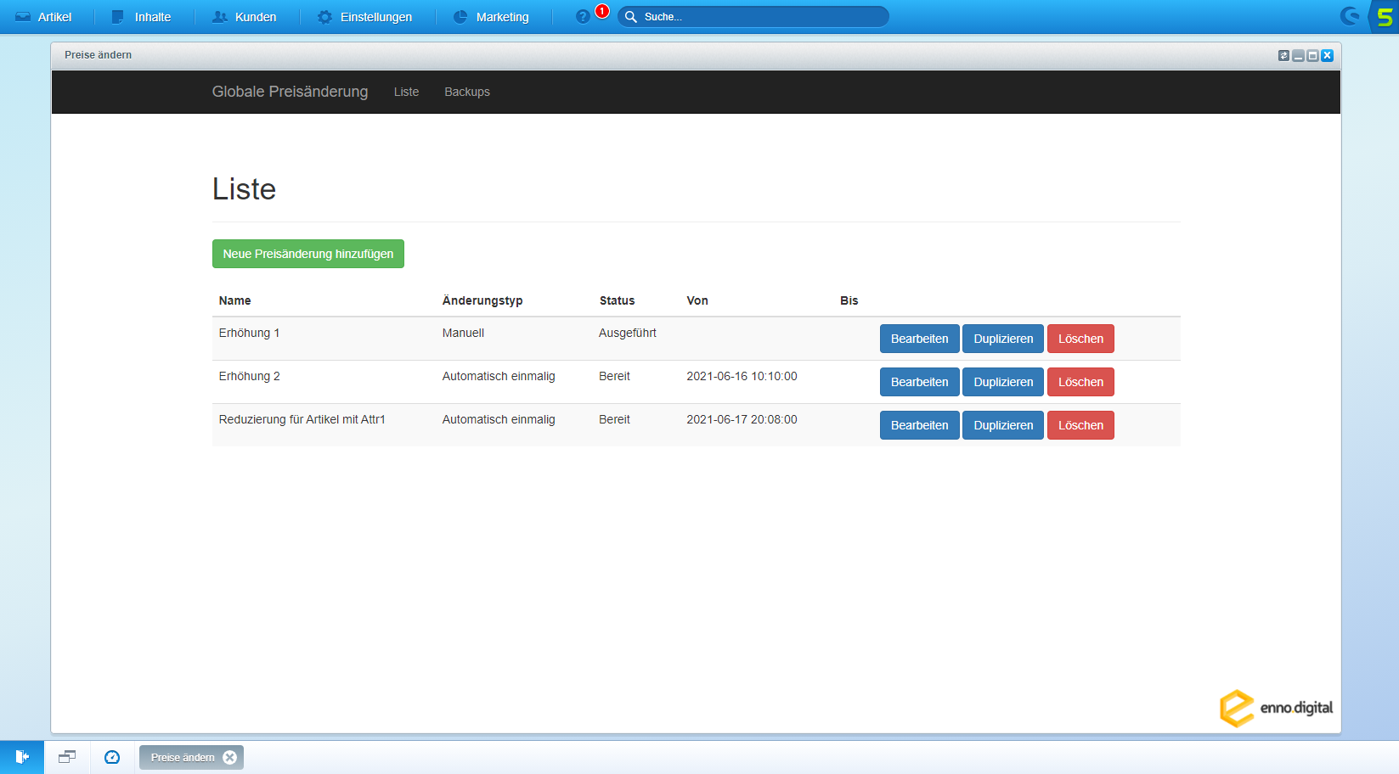The height and width of the screenshot is (774, 1399).
Task: Click the dashboard gauge icon in taskbar
Action: [112, 757]
